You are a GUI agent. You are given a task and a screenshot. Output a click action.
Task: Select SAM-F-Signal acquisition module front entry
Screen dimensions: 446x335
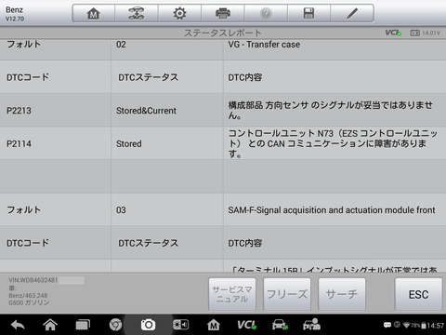click(332, 210)
